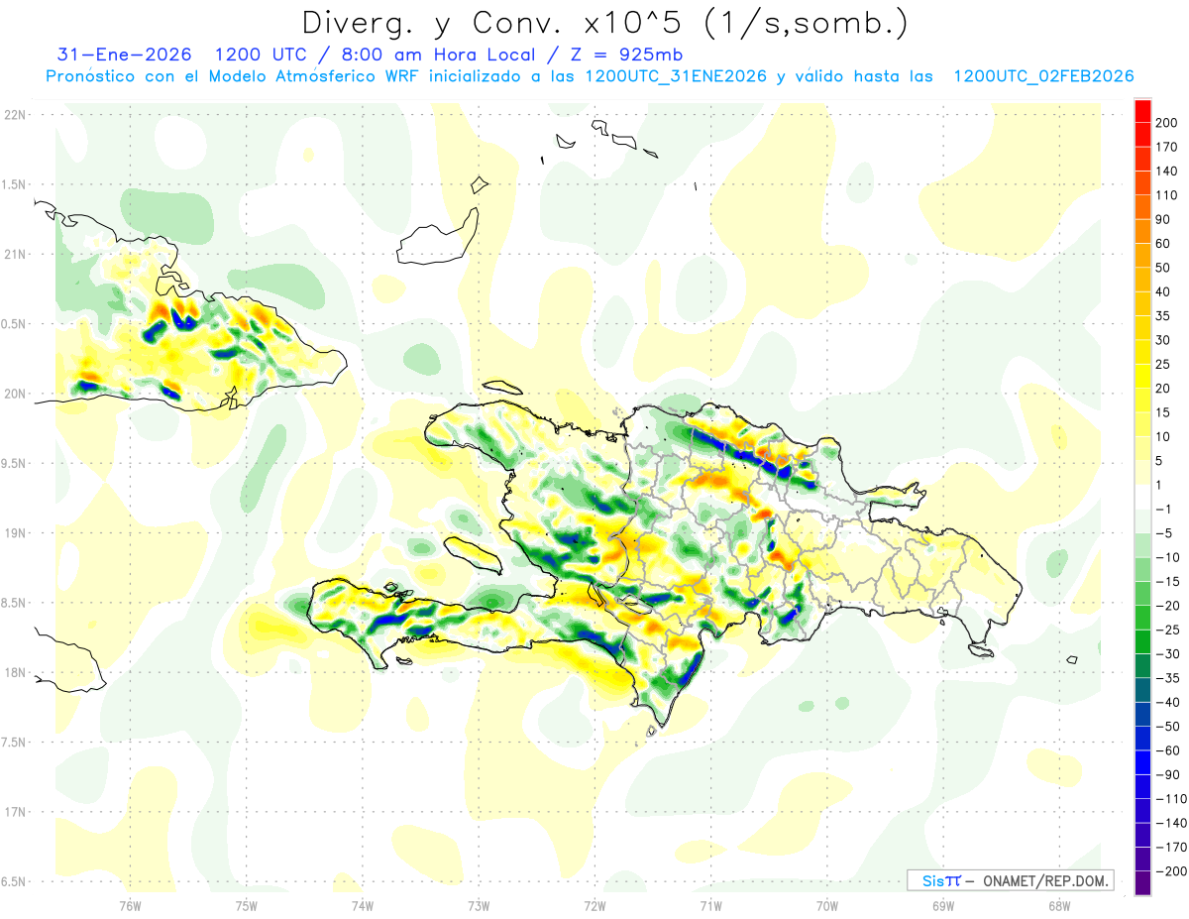
Task: Click the white swatch between 1 and -1
Action: pyautogui.click(x=1142, y=497)
